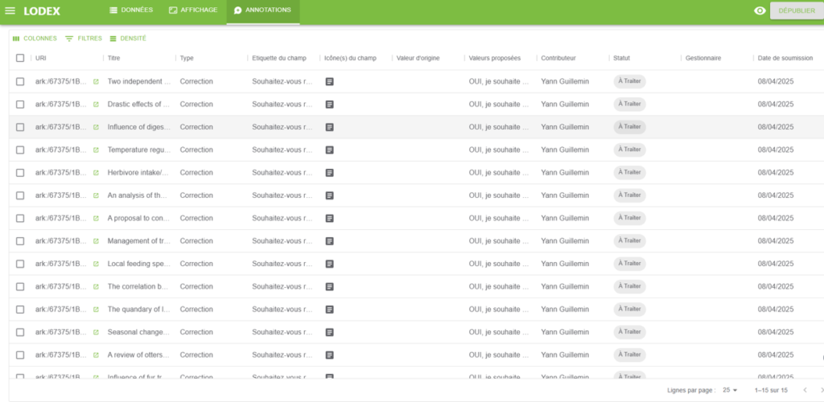Sort by Date de soumission header

pyautogui.click(x=785, y=58)
